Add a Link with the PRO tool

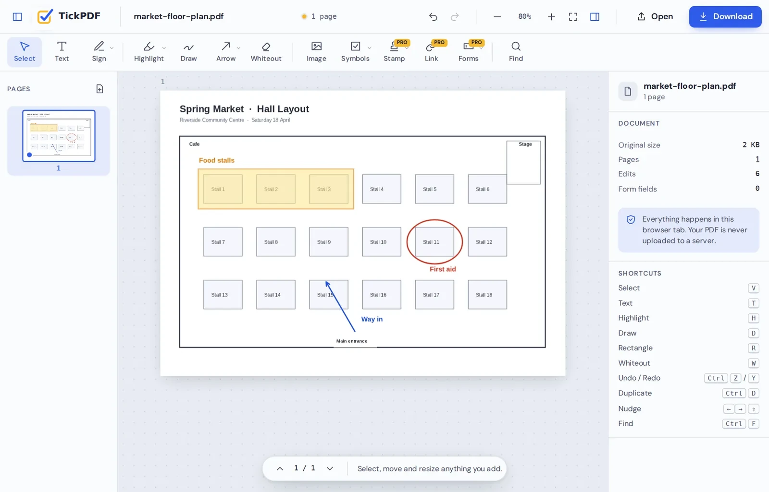(431, 52)
